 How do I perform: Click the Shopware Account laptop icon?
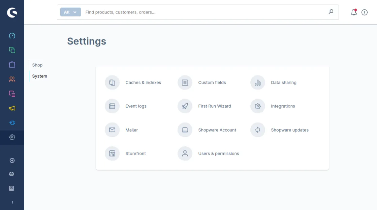click(x=185, y=130)
